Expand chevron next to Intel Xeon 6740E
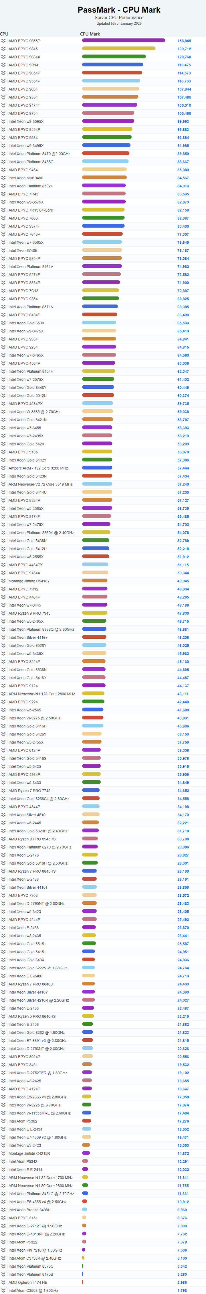The width and height of the screenshot is (206, 1294). (3, 251)
